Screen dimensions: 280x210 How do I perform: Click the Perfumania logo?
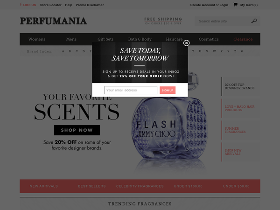tap(53, 21)
